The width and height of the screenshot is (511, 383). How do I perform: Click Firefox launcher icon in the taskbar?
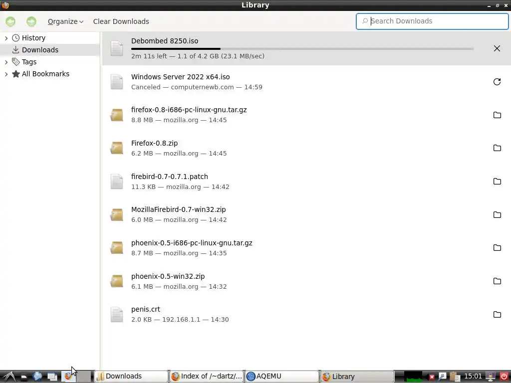(68, 377)
